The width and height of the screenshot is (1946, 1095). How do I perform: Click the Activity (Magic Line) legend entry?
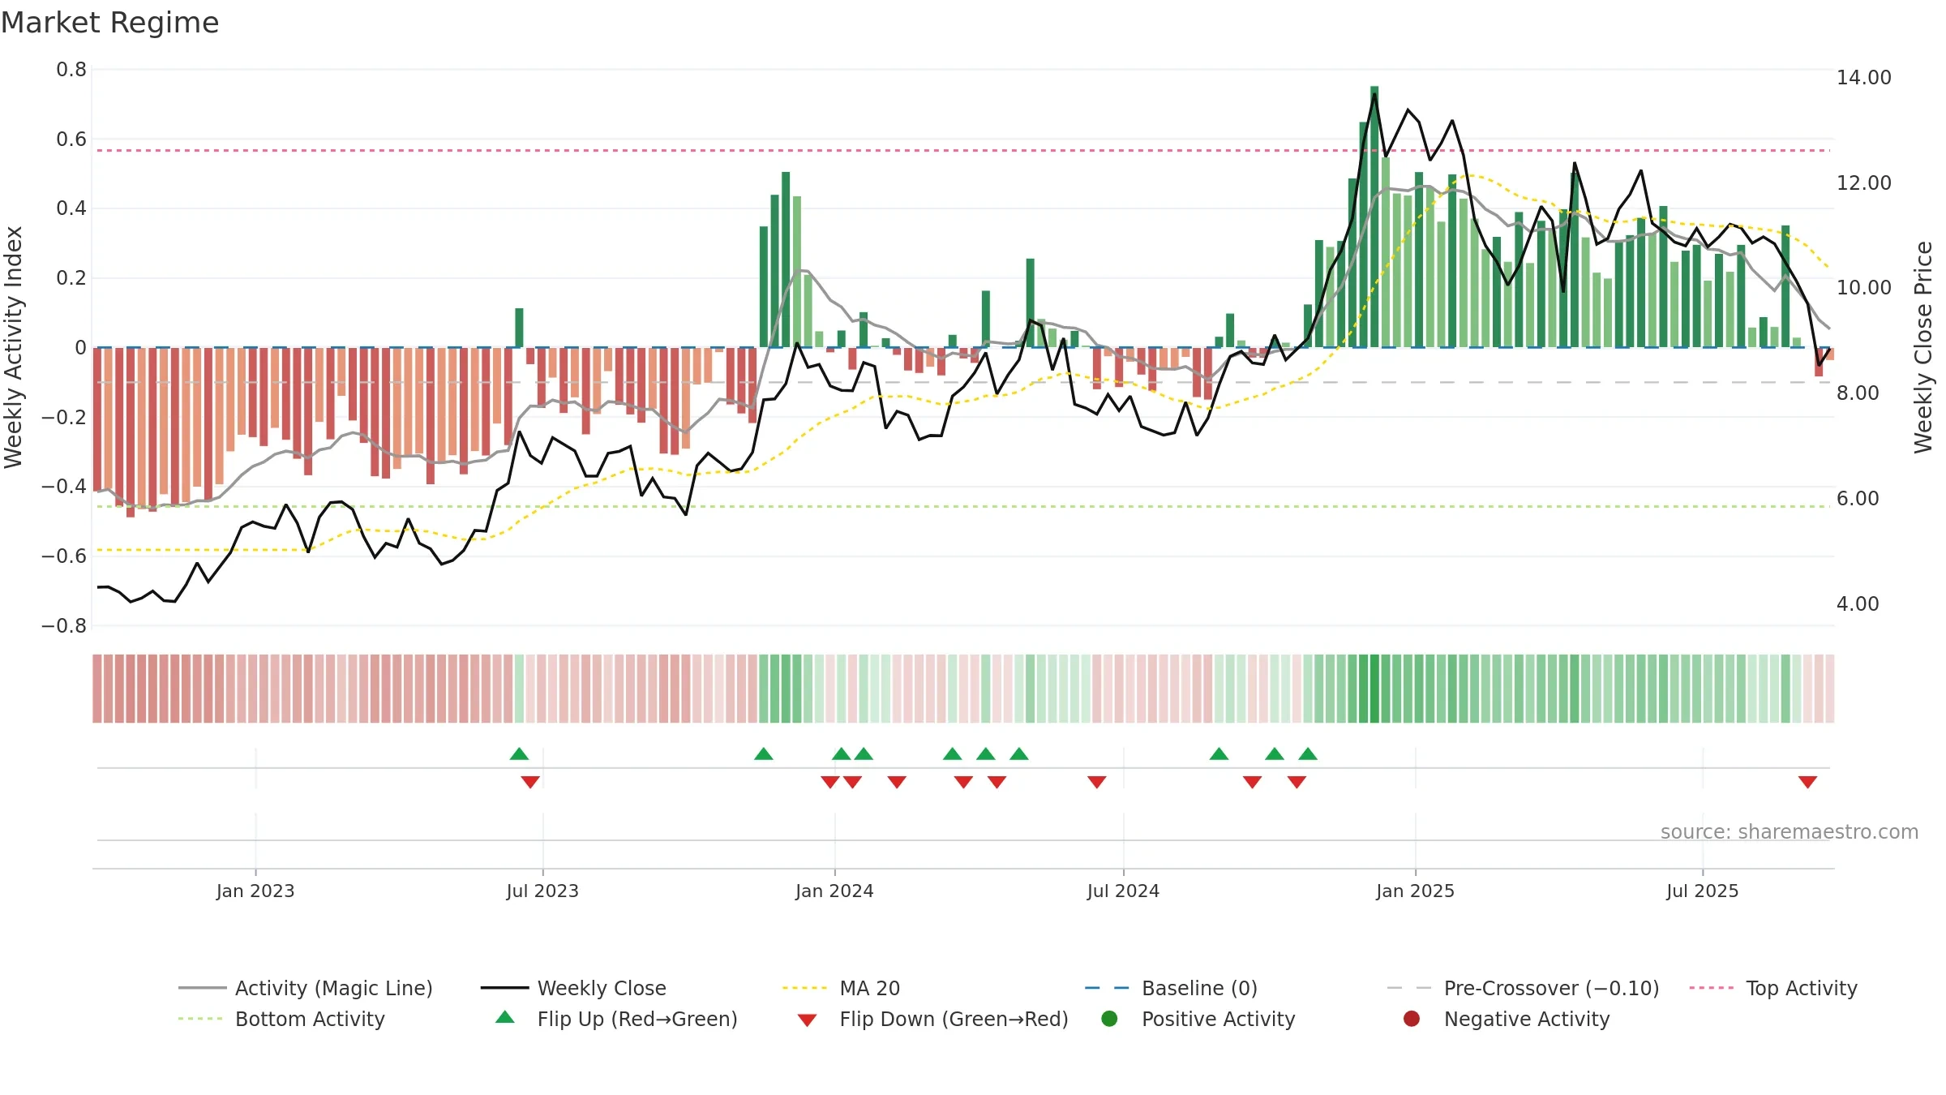[306, 988]
